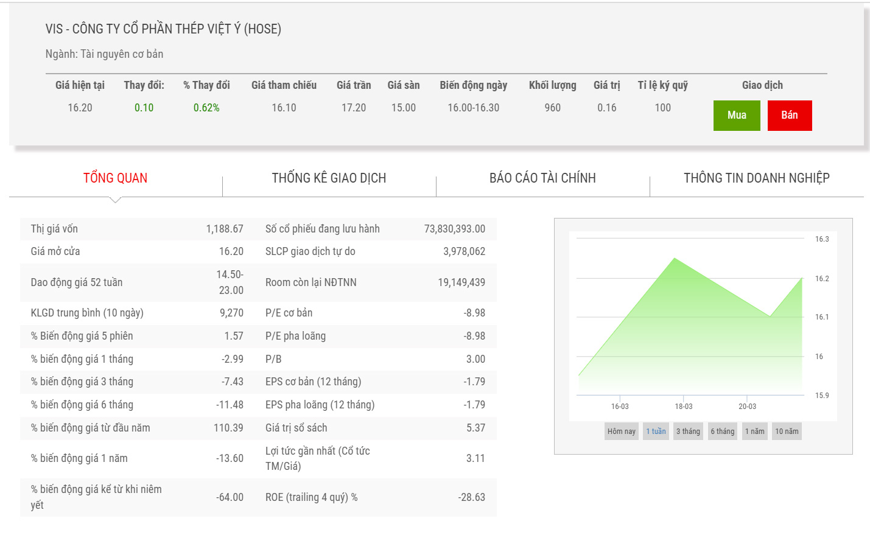Click the 20-03 date on chart axis
The image size is (870, 535).
pyautogui.click(x=747, y=407)
